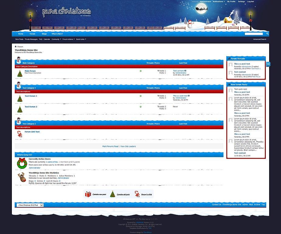Open the Main Forum link

coord(30,71)
